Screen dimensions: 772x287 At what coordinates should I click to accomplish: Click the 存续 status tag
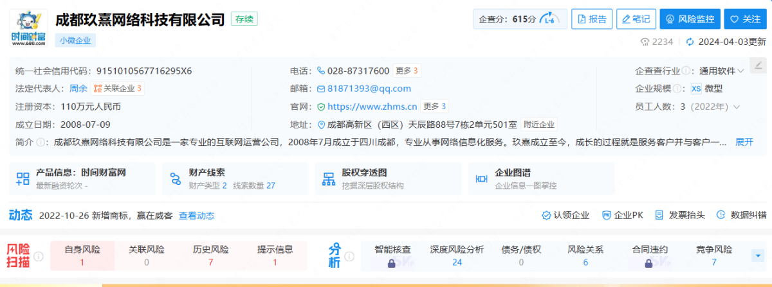244,19
